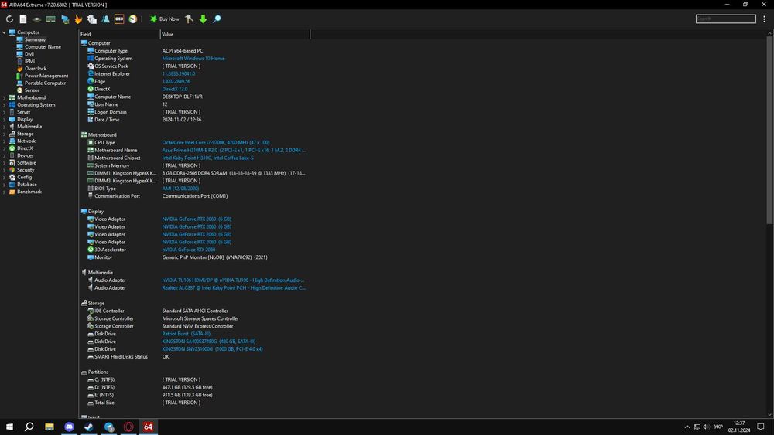Launch the system stability test flame icon
Screen dimensions: 774x435
78,19
